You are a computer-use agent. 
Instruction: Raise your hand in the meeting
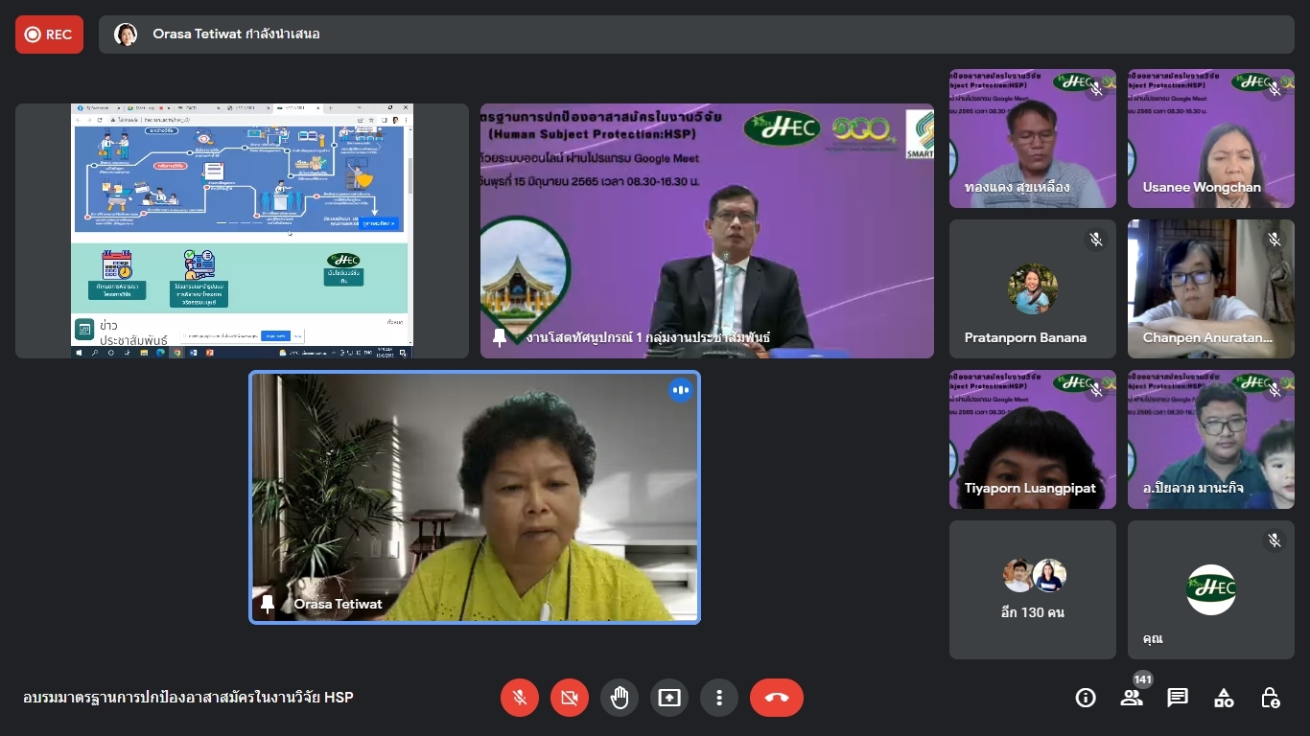click(620, 698)
